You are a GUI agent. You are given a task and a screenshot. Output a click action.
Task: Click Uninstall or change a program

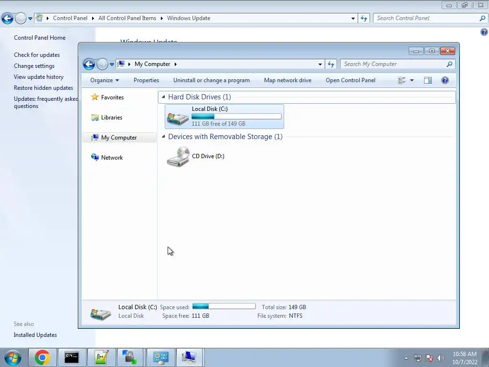(x=212, y=80)
